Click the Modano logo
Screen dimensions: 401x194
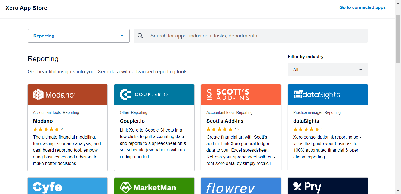(67, 94)
